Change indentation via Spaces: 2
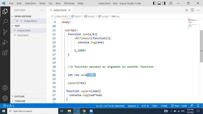 tap(133, 106)
